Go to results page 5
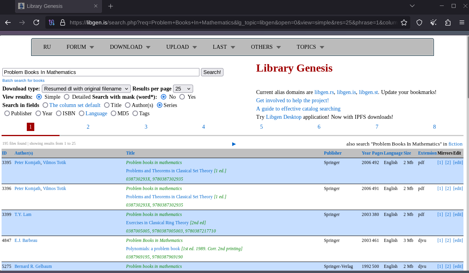 click(x=261, y=127)
